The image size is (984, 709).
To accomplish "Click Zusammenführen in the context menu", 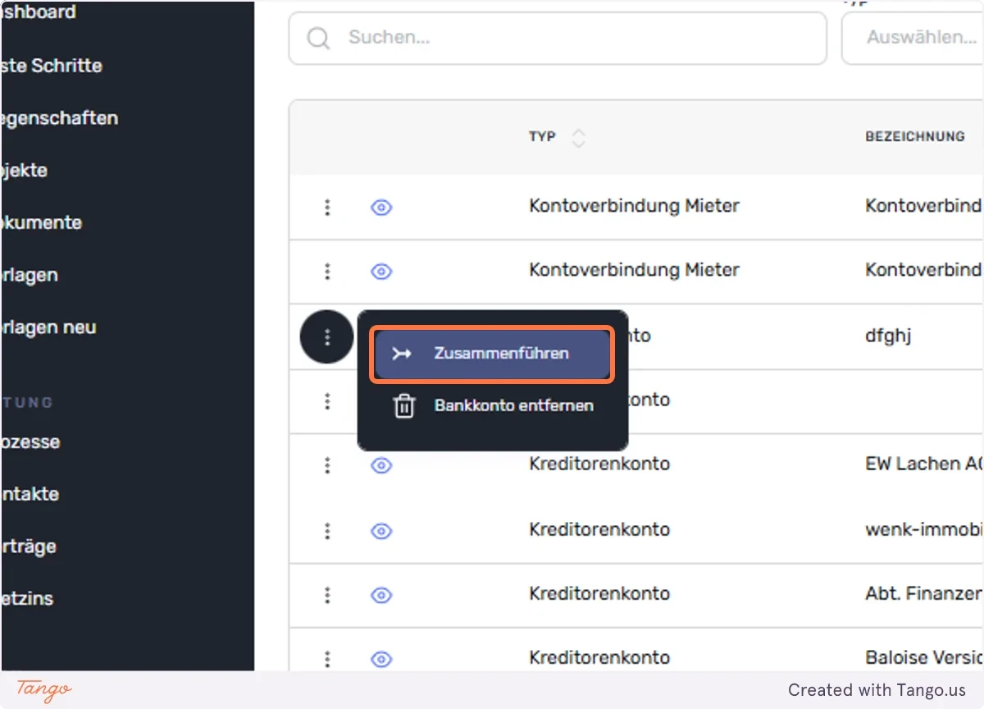I will [x=492, y=354].
